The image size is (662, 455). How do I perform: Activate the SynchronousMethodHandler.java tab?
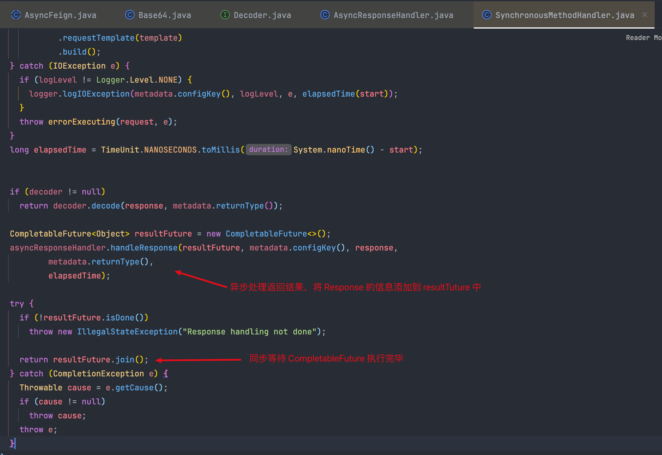565,15
